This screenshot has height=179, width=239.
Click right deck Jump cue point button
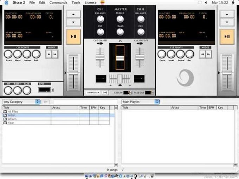click(180, 54)
